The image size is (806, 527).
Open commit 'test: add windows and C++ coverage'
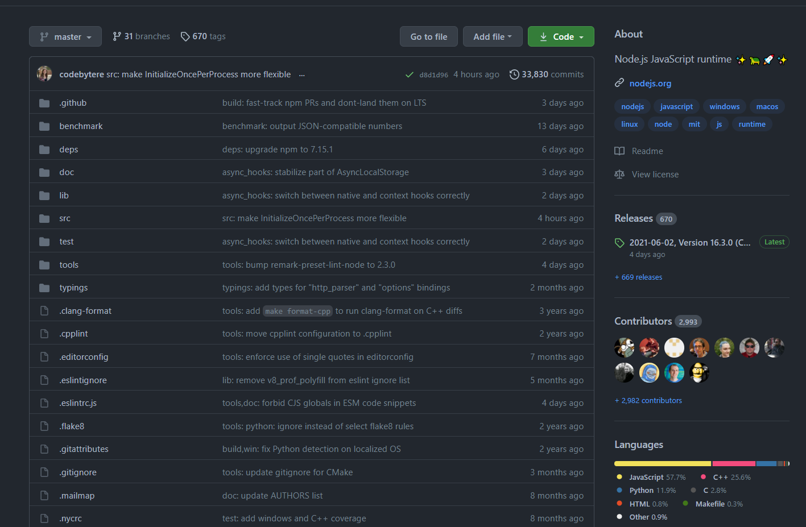pos(294,518)
